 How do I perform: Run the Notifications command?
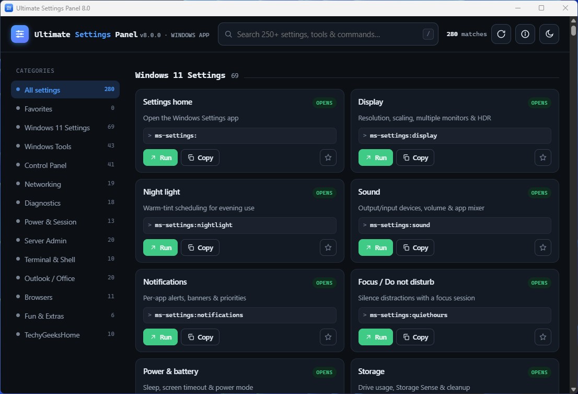(160, 337)
